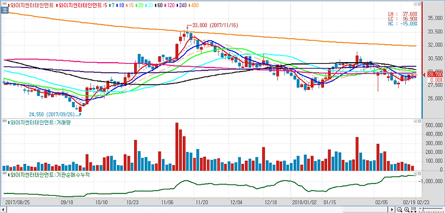This screenshot has width=445, height=213.
Task: Click the candle spacing adjust icon
Action: pyautogui.click(x=413, y=209)
